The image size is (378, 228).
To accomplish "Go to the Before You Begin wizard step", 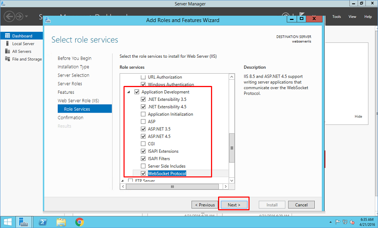I will [x=75, y=58].
